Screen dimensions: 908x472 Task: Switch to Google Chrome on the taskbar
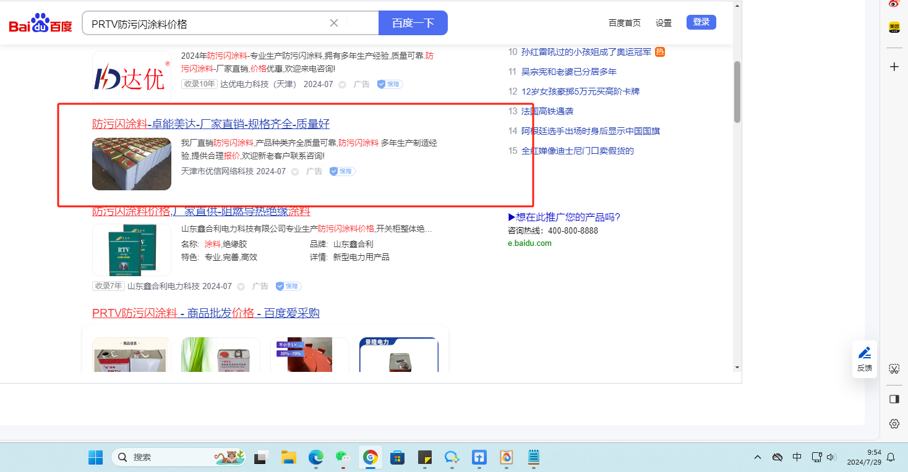point(370,457)
